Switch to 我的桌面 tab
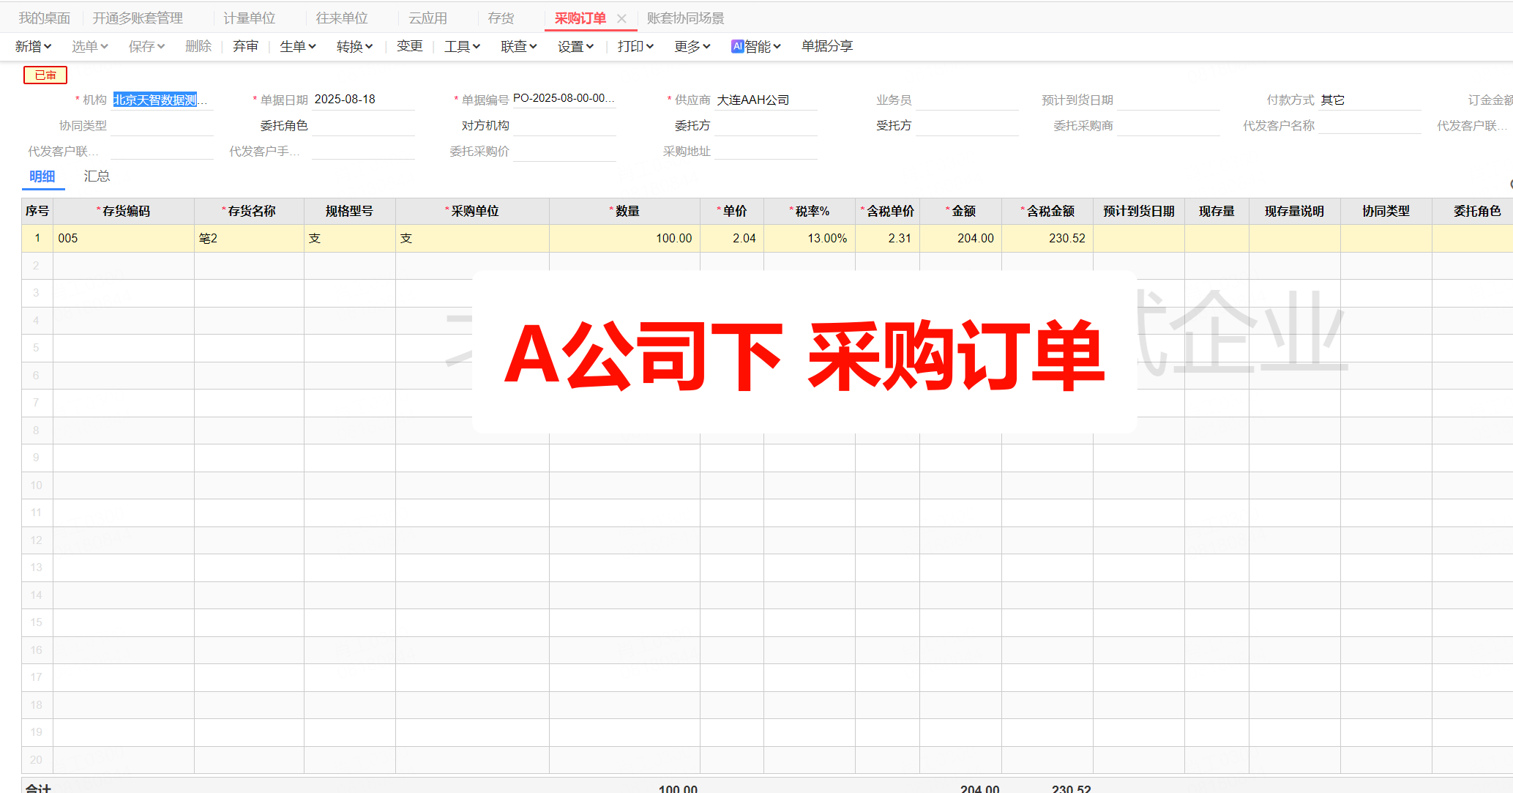 [x=45, y=18]
